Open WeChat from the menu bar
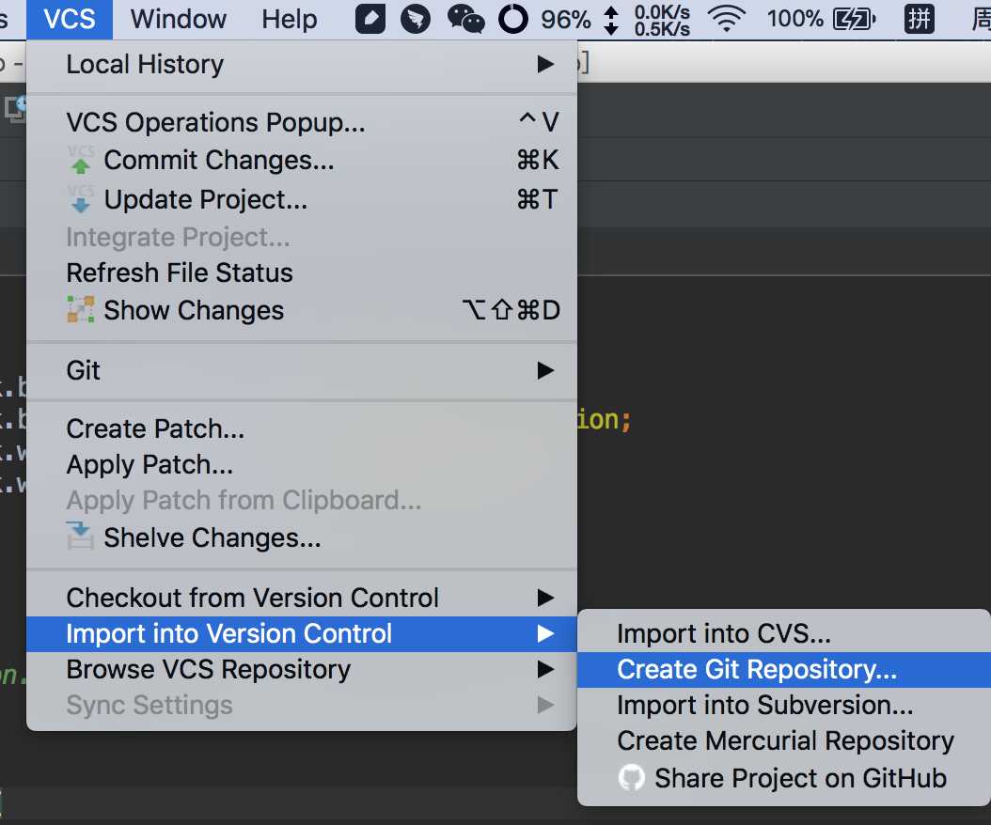The height and width of the screenshot is (825, 991). click(x=465, y=19)
